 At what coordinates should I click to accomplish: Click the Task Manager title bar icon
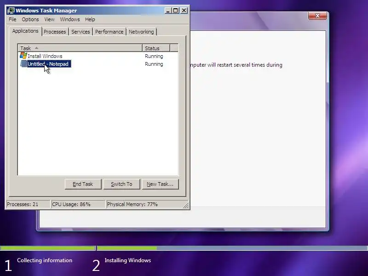(x=11, y=11)
